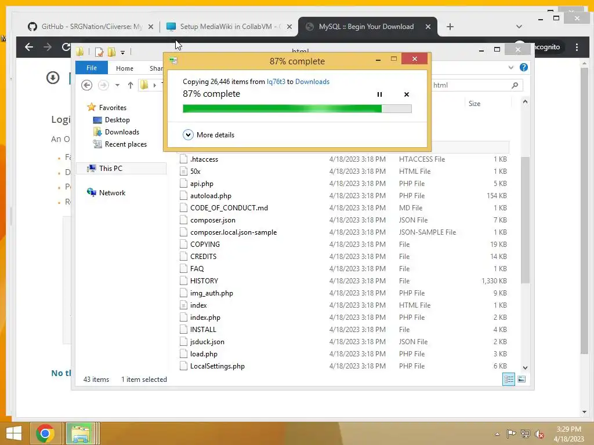
Task: Select the FAQ file
Action: tap(197, 269)
